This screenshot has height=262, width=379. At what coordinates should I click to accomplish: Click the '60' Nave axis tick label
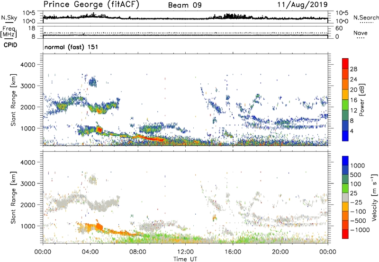339,28
